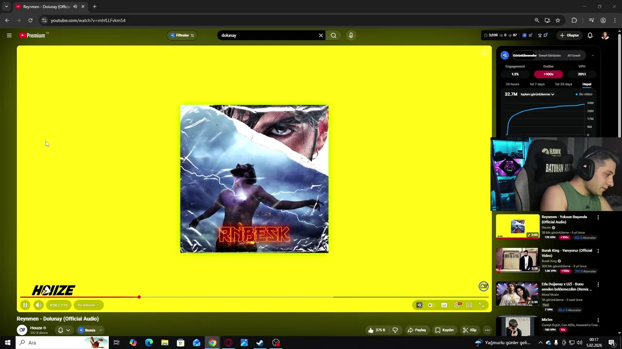This screenshot has width=622, height=349.
Task: Click the blue vidIQ icon in header stats bar
Action: click(524, 35)
